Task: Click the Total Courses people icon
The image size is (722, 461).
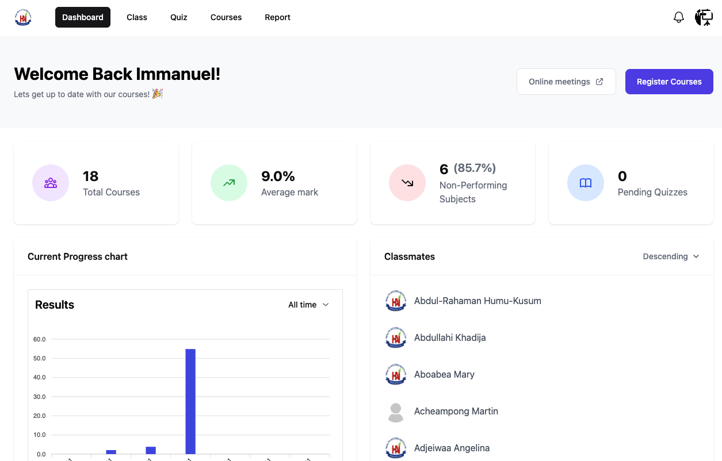Action: (x=51, y=183)
